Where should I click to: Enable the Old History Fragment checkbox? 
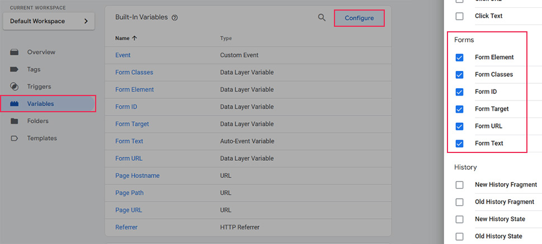coord(459,202)
